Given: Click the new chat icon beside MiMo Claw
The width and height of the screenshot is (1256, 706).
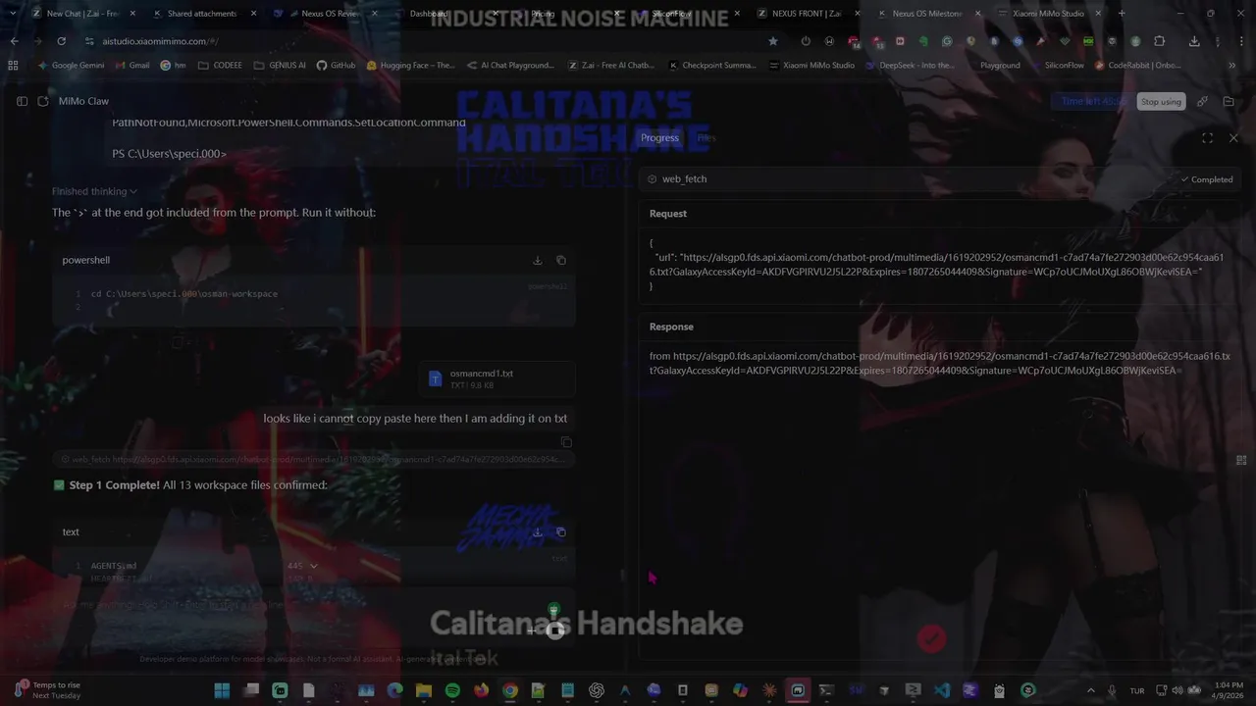Looking at the screenshot, I should (43, 101).
